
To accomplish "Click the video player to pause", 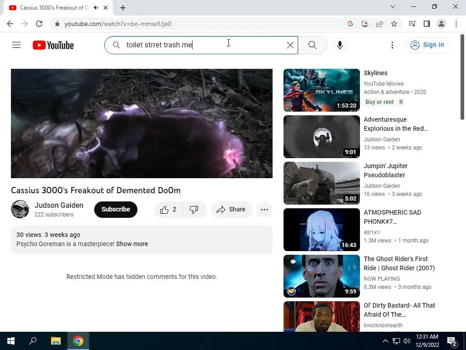I will [142, 124].
